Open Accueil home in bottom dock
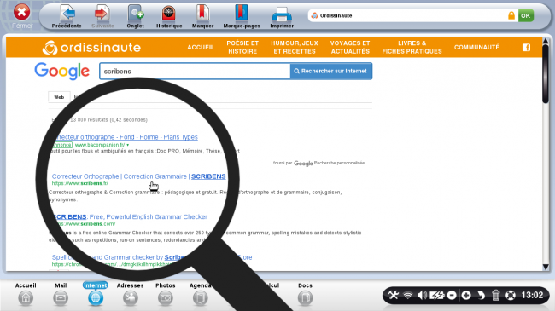The image size is (555, 311). pos(26,295)
